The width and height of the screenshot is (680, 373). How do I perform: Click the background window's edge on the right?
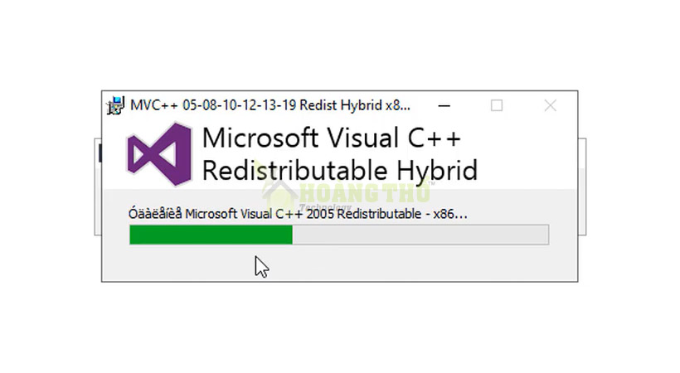582,186
